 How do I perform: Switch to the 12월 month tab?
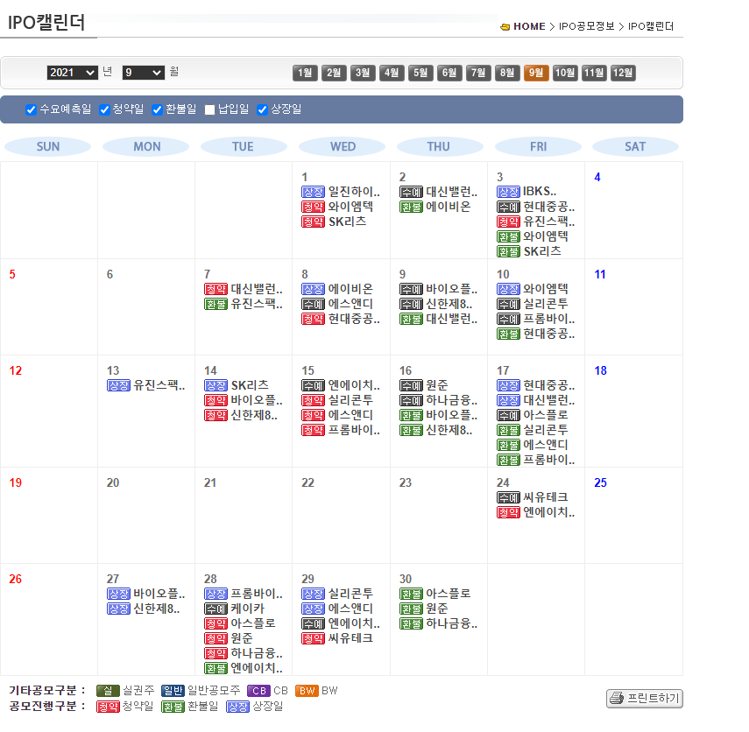[x=623, y=73]
